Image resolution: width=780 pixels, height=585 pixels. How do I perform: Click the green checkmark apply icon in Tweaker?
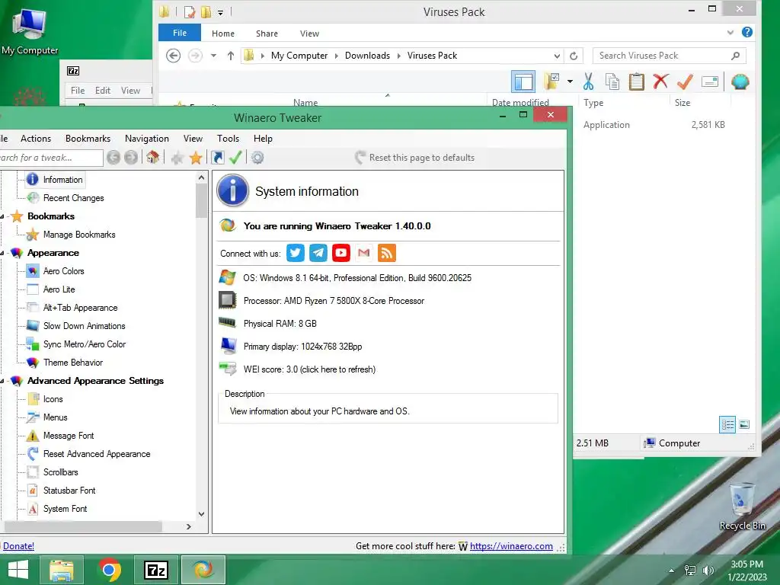235,158
